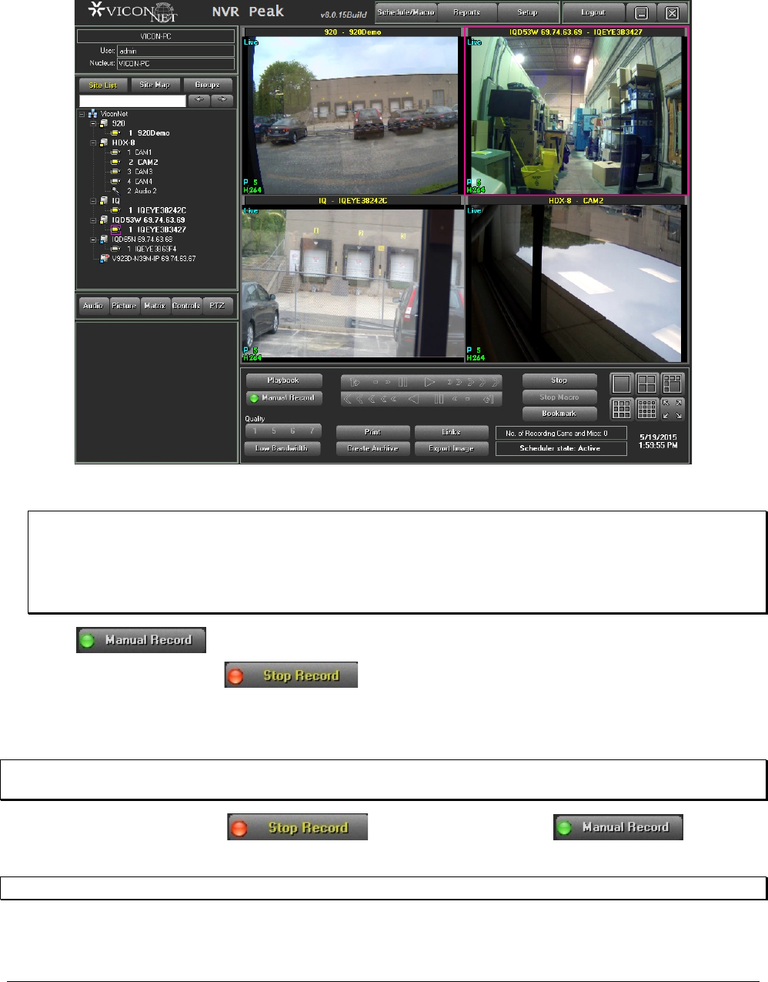Click the Stop Macro button
The width and height of the screenshot is (768, 982).
pos(559,397)
